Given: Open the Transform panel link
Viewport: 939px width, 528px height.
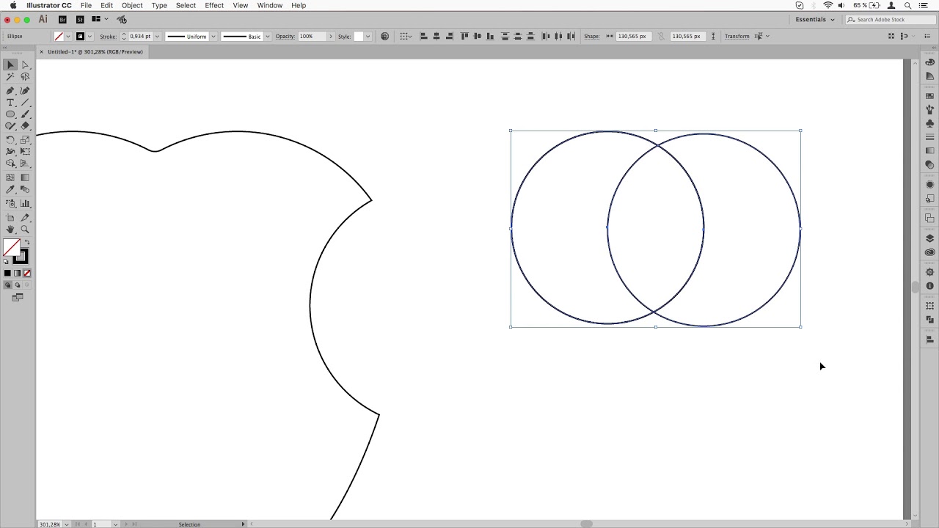Looking at the screenshot, I should tap(737, 36).
